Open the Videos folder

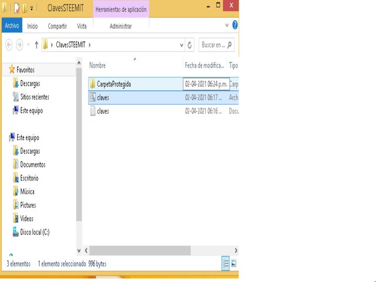pyautogui.click(x=26, y=219)
